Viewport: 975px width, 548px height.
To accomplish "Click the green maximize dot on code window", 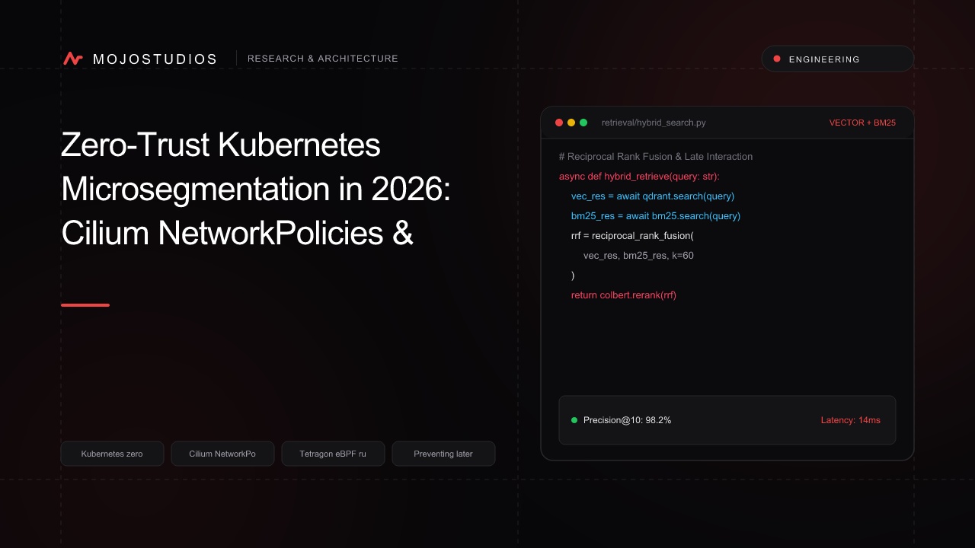I will click(x=583, y=123).
